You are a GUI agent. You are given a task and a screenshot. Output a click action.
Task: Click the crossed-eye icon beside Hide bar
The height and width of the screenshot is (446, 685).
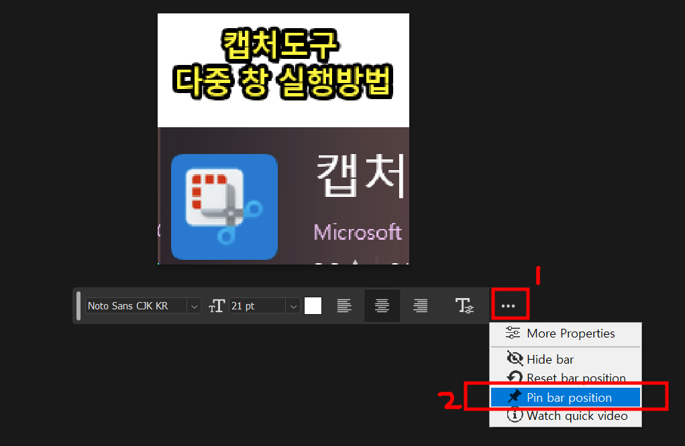pos(515,358)
